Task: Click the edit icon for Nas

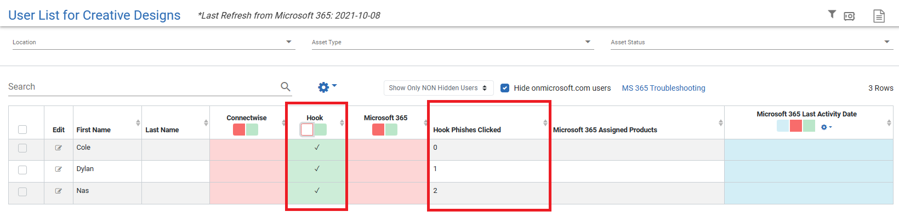Action: (58, 191)
